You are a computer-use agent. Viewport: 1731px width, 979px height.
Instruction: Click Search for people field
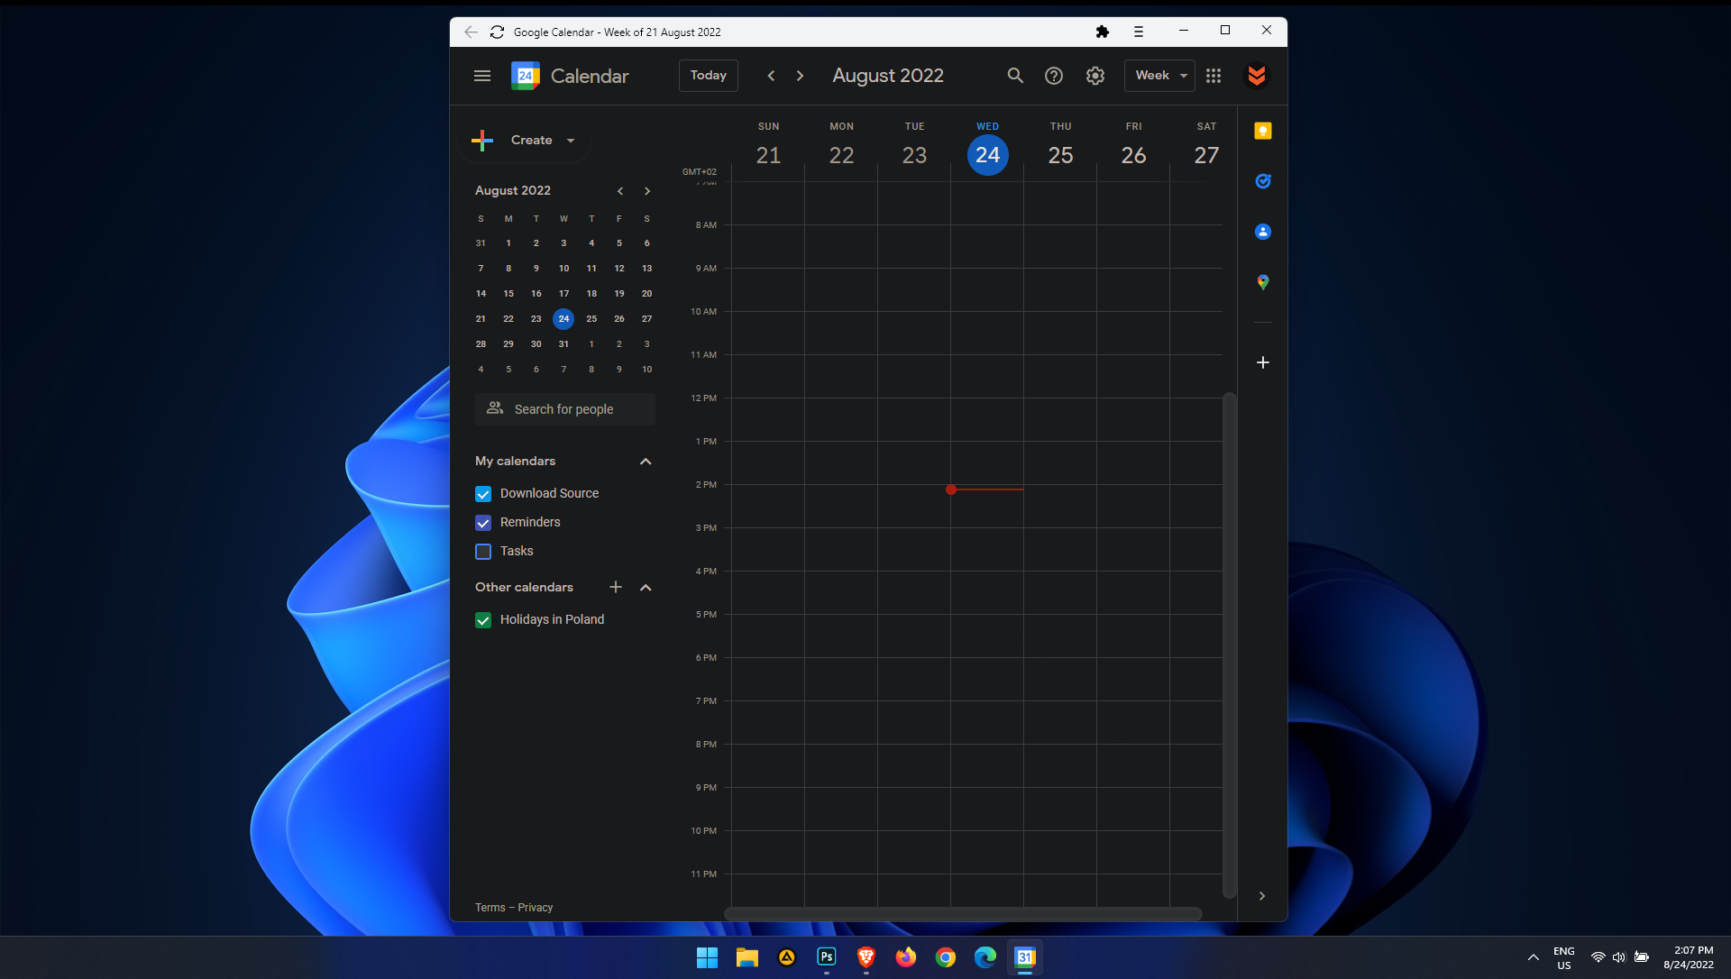(x=565, y=409)
